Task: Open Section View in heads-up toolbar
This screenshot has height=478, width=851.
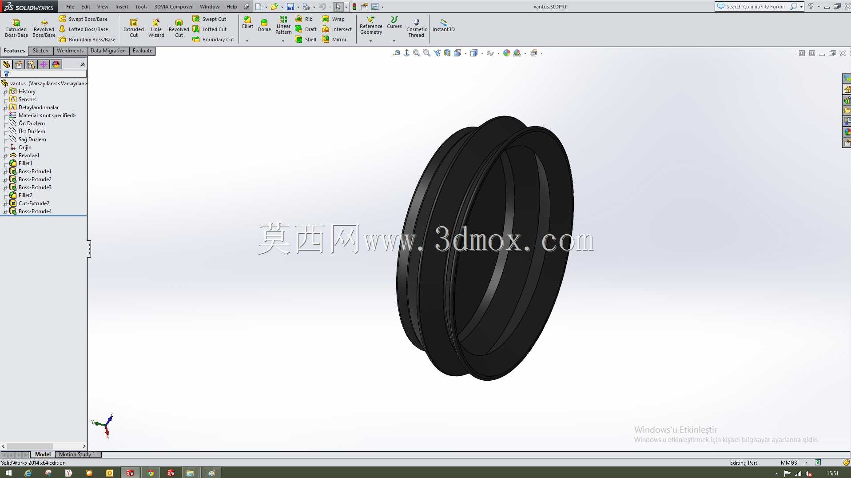Action: point(447,53)
